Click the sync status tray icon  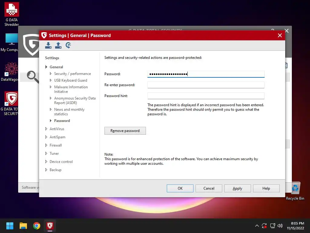pyautogui.click(x=264, y=226)
